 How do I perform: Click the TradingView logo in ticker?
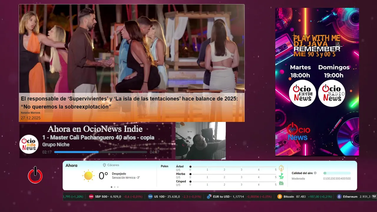tap(374, 196)
